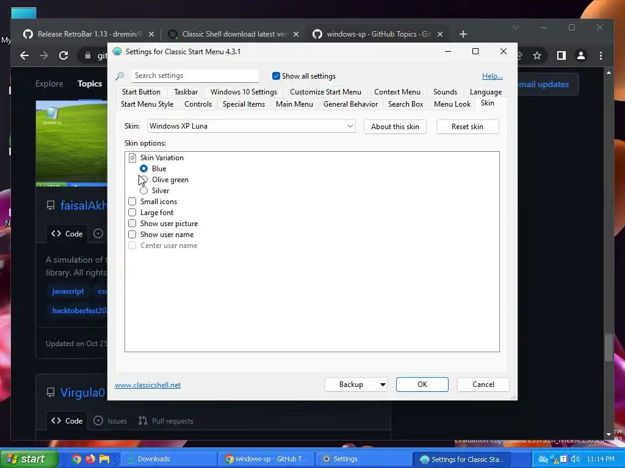Open the Controls tab
This screenshot has width=625, height=468.
[198, 104]
